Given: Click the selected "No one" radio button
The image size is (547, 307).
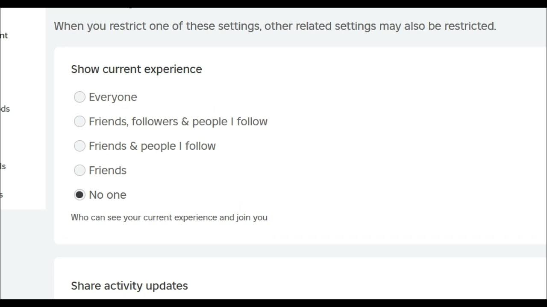Looking at the screenshot, I should click(79, 195).
